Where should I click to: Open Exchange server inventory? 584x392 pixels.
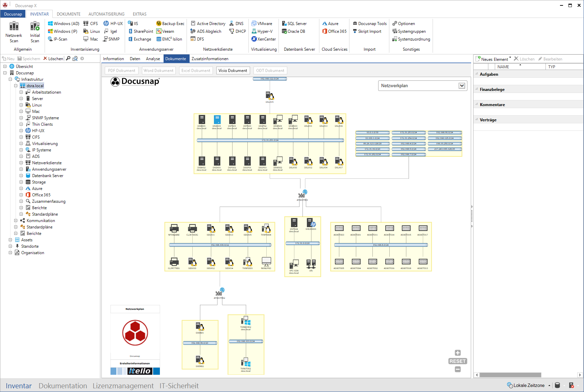point(140,39)
